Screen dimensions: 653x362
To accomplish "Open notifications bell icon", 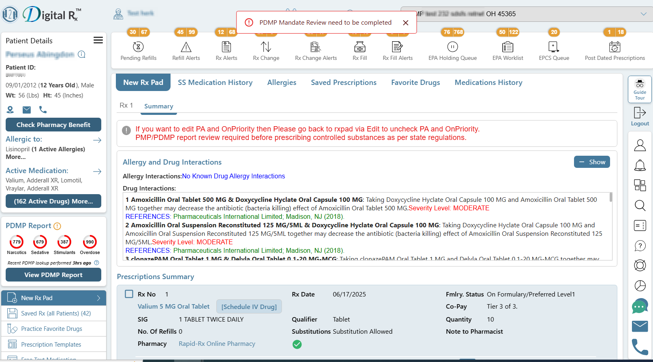I will coord(640,165).
